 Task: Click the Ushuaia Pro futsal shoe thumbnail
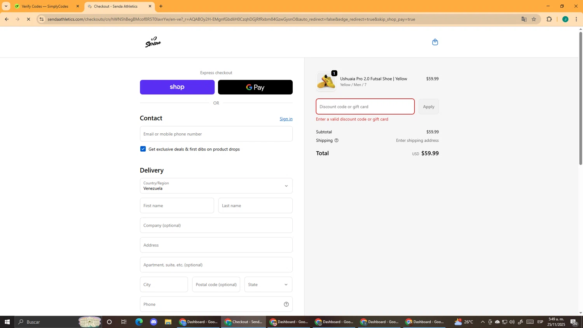coord(326,82)
